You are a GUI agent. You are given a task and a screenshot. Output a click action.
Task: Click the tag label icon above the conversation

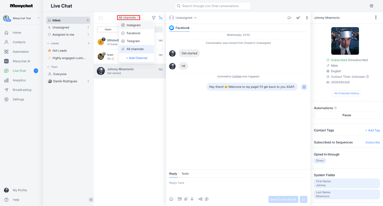click(289, 18)
